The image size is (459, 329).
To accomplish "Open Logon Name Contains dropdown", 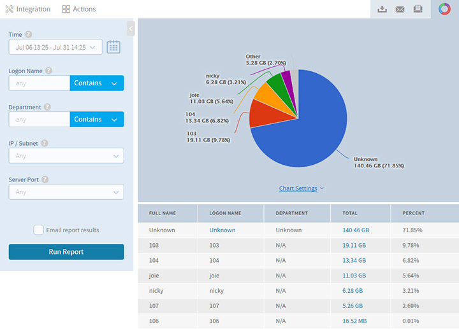I will (x=97, y=83).
